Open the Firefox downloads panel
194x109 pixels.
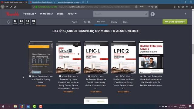175,7
